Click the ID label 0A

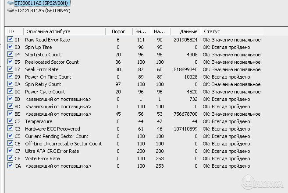pos(18,84)
